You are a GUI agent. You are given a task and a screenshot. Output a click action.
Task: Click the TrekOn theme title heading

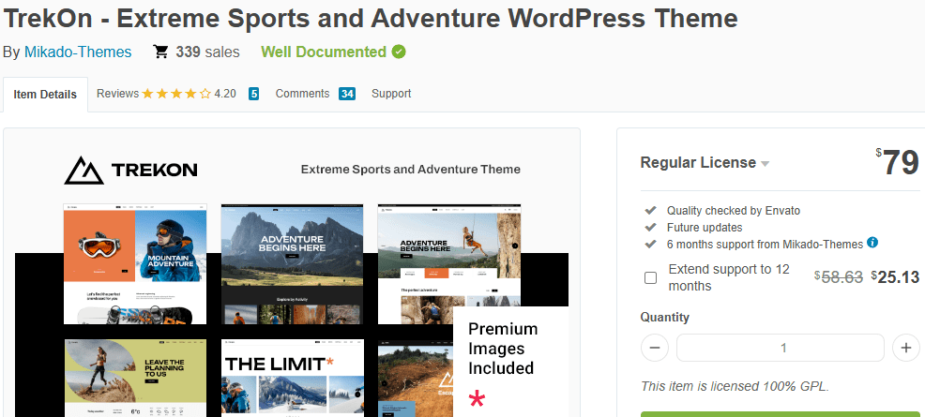click(371, 19)
